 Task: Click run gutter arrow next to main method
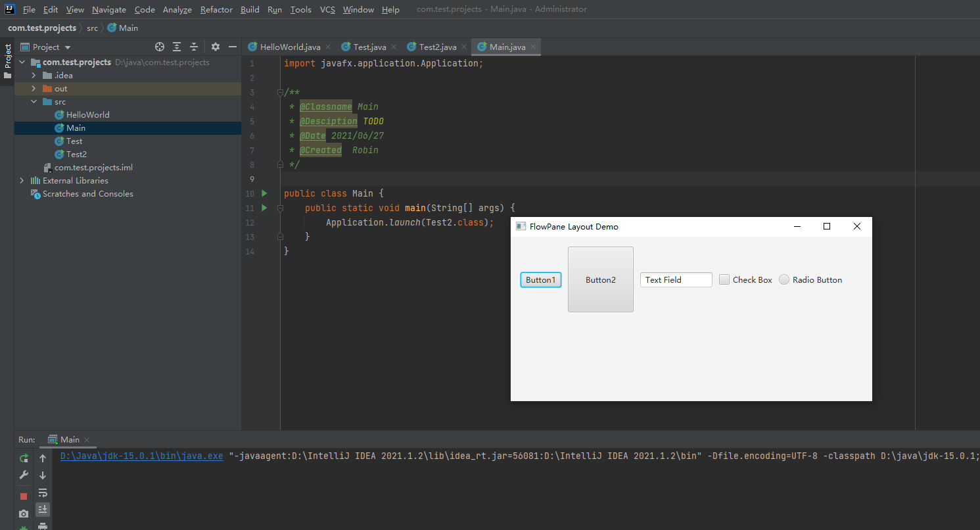click(264, 208)
